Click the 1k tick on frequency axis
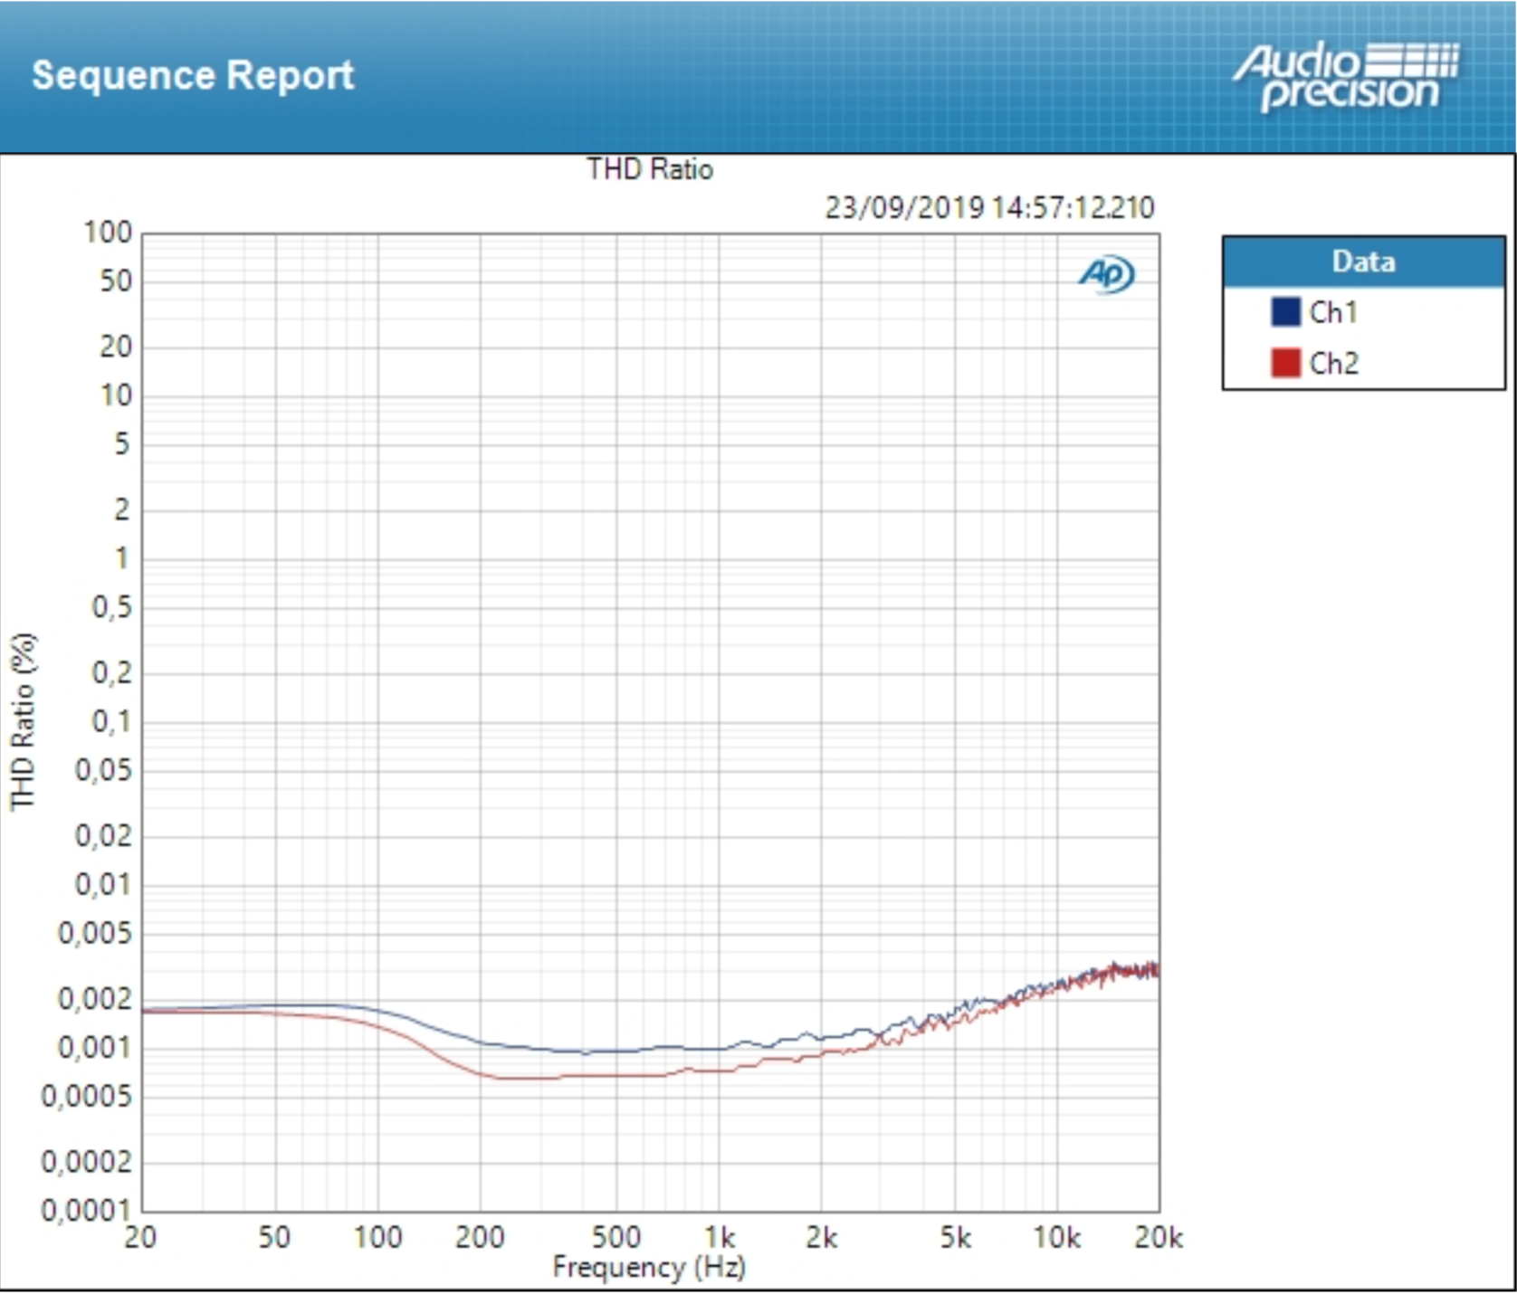1517x1294 pixels. 720,1237
